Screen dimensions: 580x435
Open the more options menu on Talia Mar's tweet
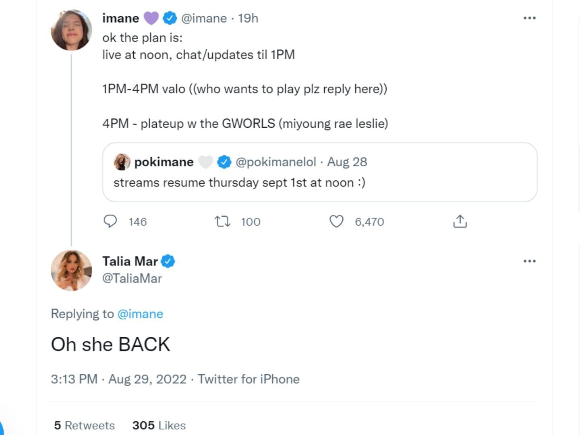click(x=530, y=261)
